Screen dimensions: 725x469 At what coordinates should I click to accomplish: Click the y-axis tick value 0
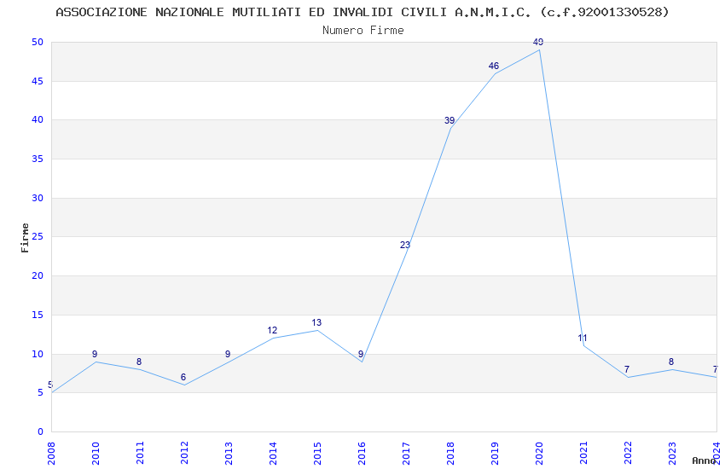(x=41, y=432)
